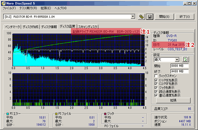Uncheck C1/PIEを表示 checkbox

point(156,80)
